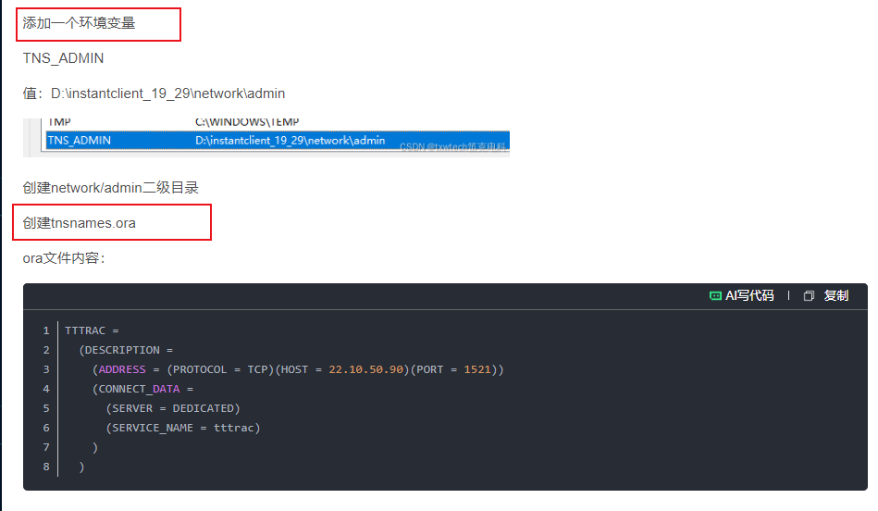The width and height of the screenshot is (878, 511).
Task: Click code line 1 TTTRAC =
Action: pyautogui.click(x=92, y=330)
